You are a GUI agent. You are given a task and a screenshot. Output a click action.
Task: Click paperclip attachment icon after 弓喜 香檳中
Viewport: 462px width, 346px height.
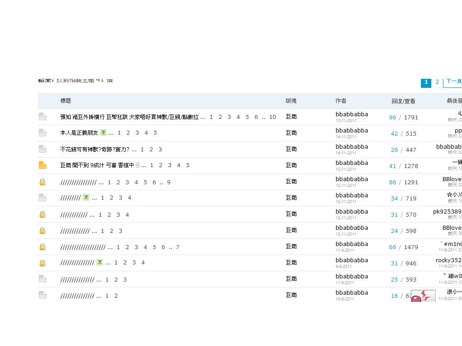point(138,165)
